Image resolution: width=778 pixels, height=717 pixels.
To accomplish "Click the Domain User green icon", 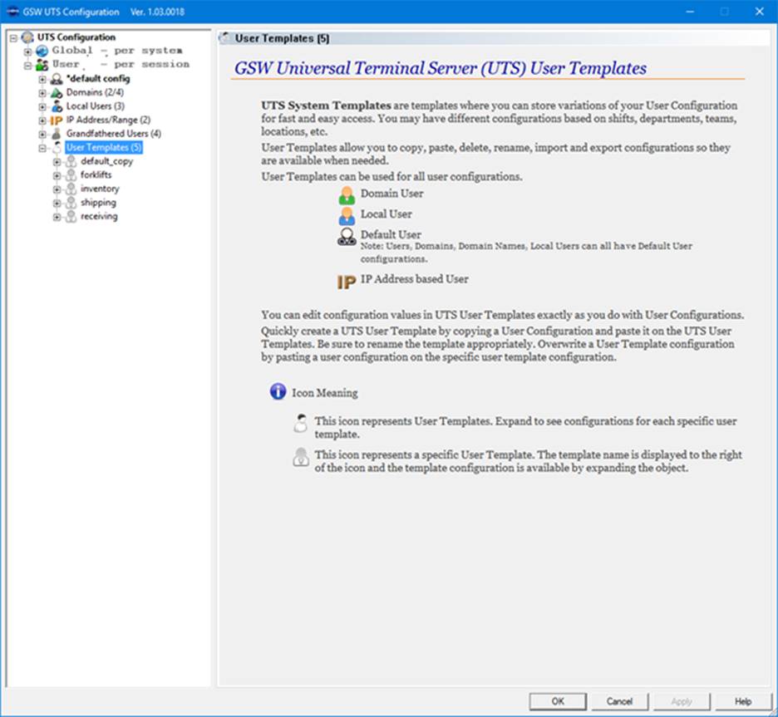I will click(x=347, y=195).
